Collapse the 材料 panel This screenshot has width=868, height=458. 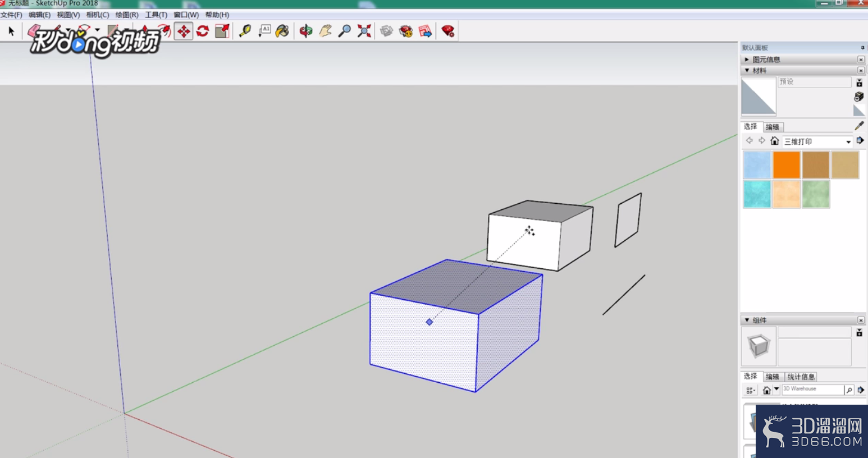click(x=746, y=70)
